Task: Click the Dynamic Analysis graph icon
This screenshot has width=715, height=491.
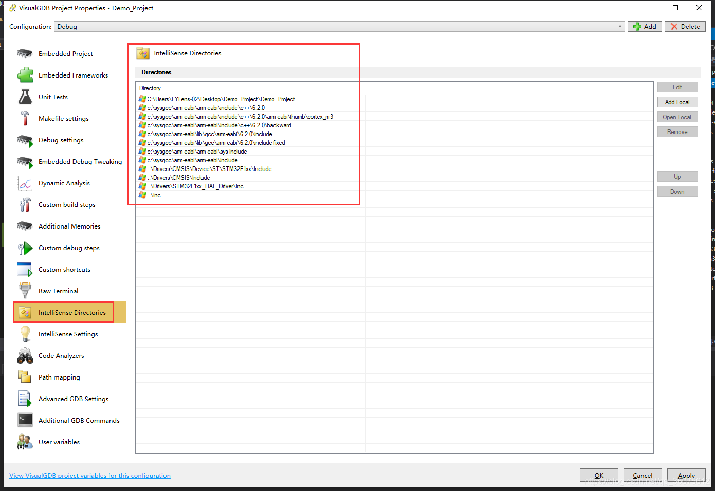Action: coord(25,183)
